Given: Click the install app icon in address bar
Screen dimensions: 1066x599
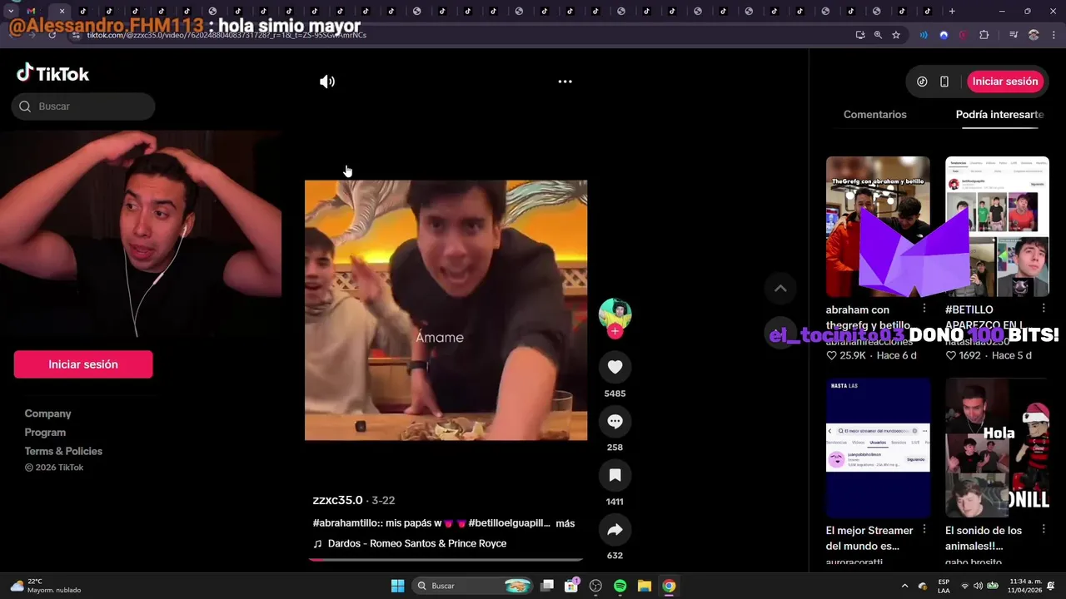Looking at the screenshot, I should click(860, 35).
